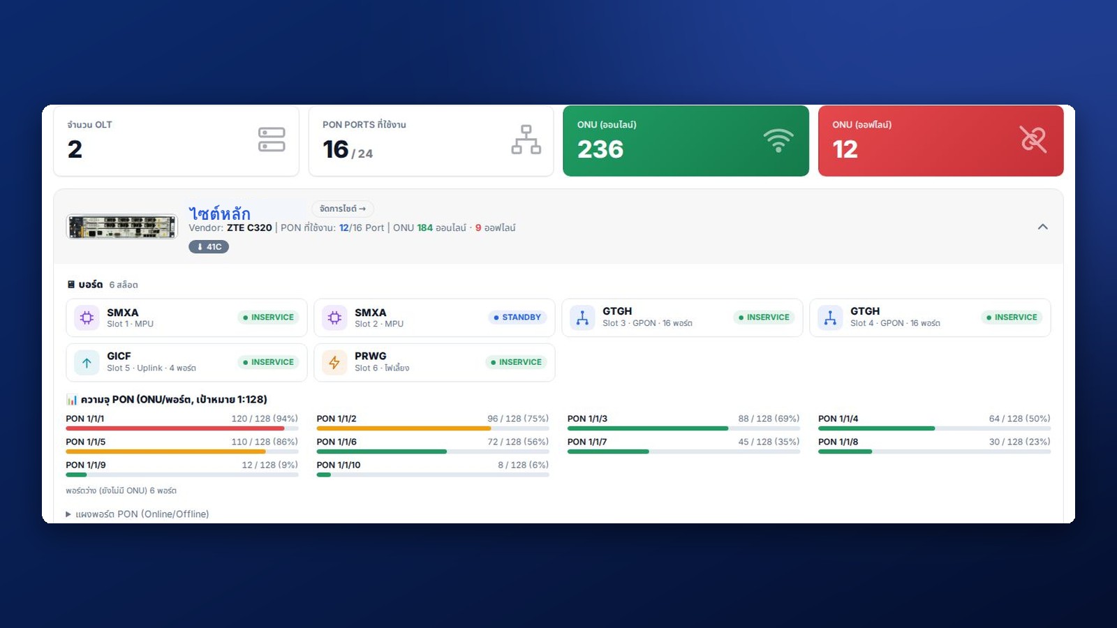Image resolution: width=1117 pixels, height=628 pixels.
Task: Click the GTGH Slot 3 GPON icon
Action: 582,317
